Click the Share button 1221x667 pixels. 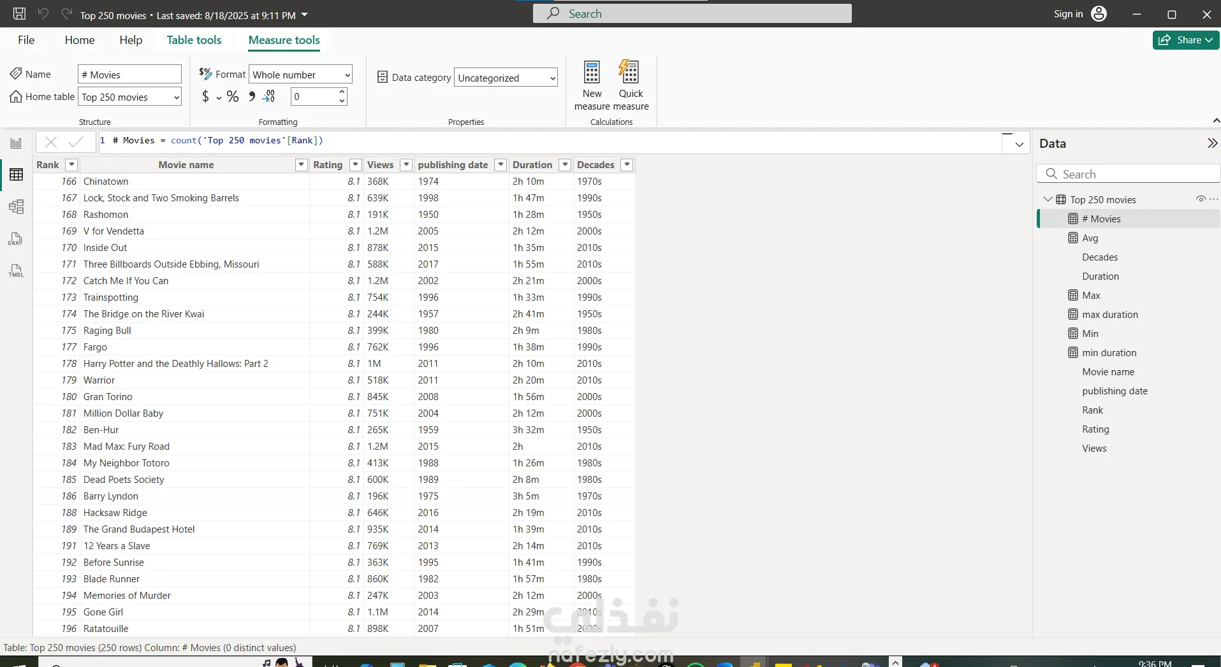[1185, 40]
